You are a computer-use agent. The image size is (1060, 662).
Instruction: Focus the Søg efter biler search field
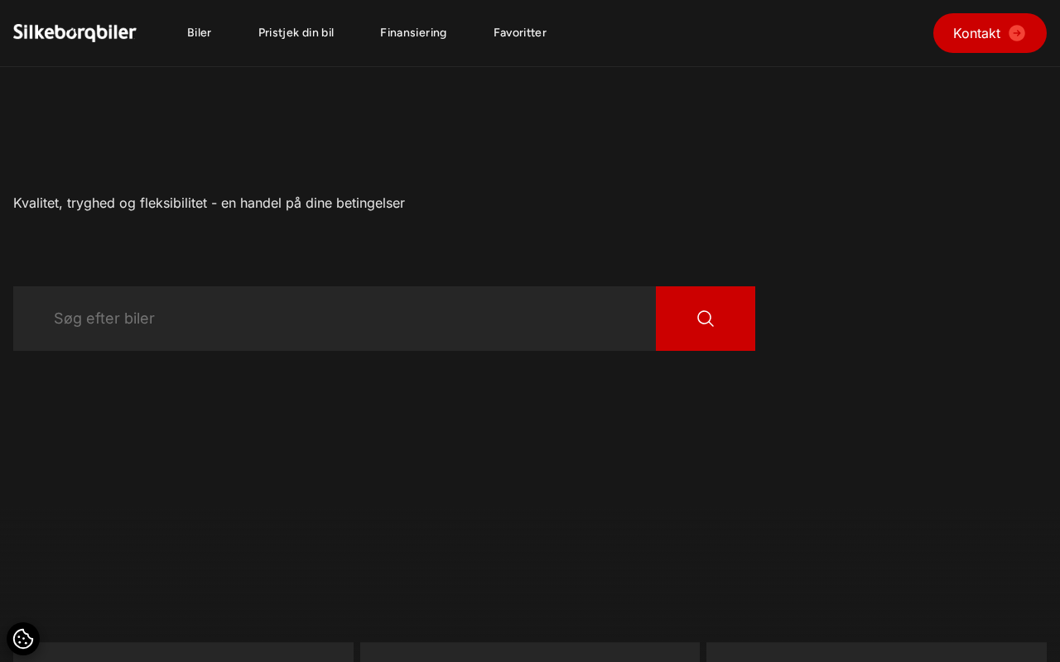[x=335, y=319]
